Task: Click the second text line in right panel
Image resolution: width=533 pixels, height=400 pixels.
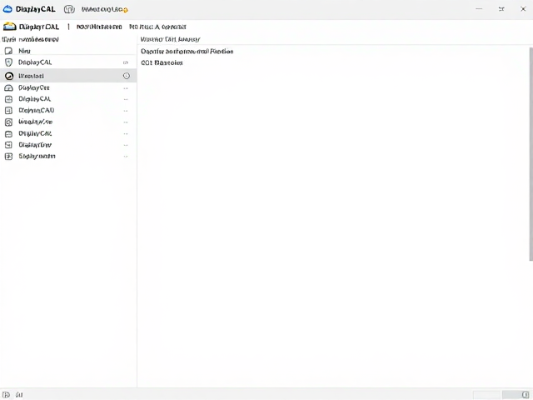Action: [x=162, y=63]
